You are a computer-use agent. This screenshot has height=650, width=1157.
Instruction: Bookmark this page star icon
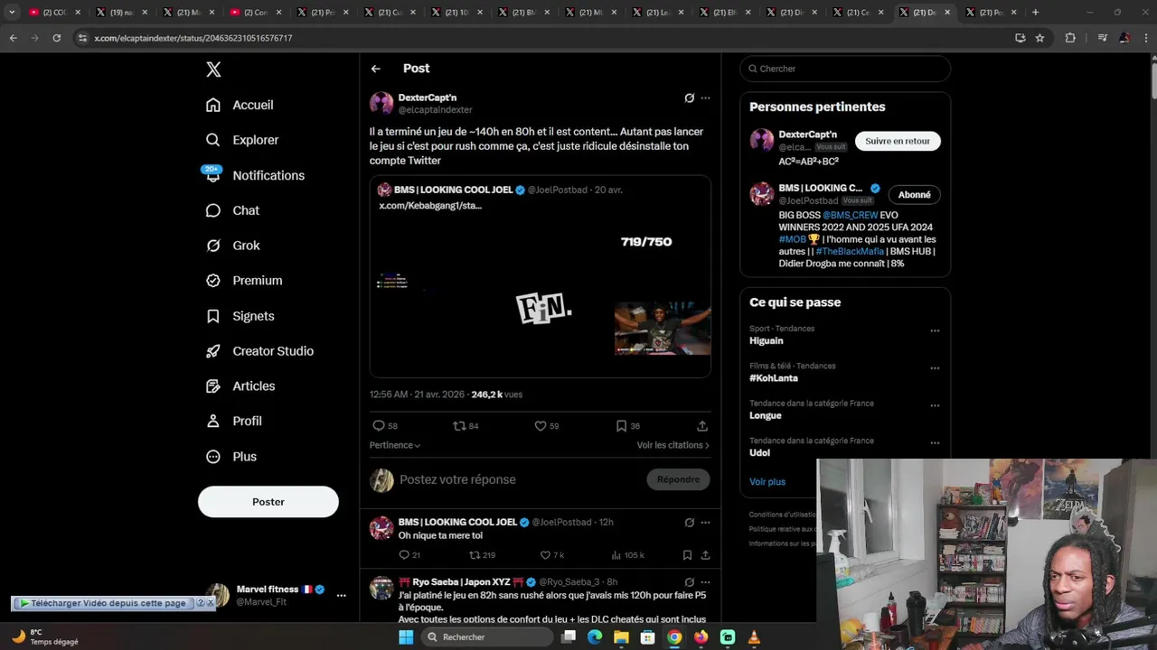(1039, 38)
